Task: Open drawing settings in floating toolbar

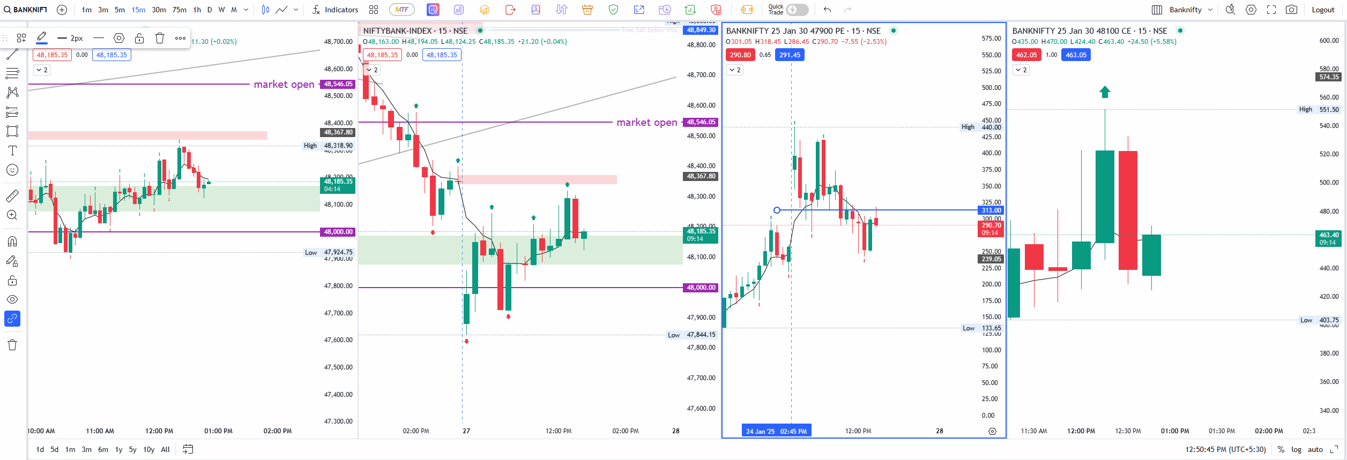Action: click(119, 38)
